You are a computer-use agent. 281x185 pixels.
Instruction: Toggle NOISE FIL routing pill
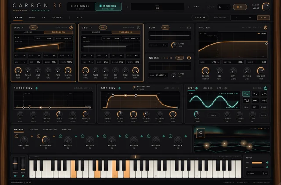(180, 58)
